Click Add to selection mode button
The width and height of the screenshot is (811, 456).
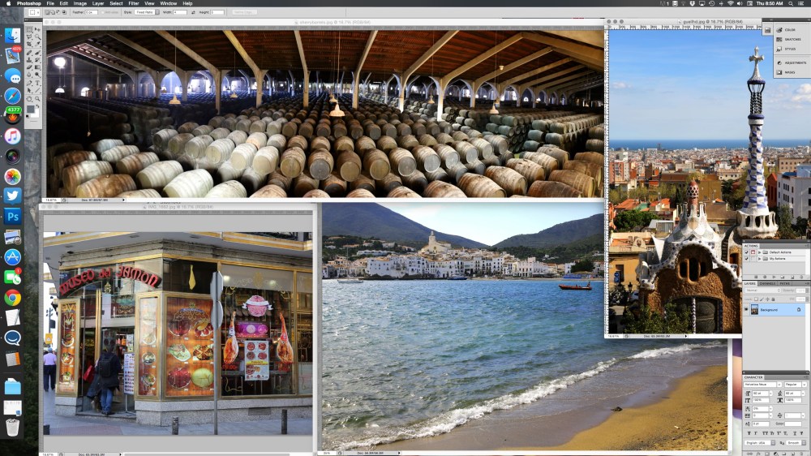click(53, 12)
